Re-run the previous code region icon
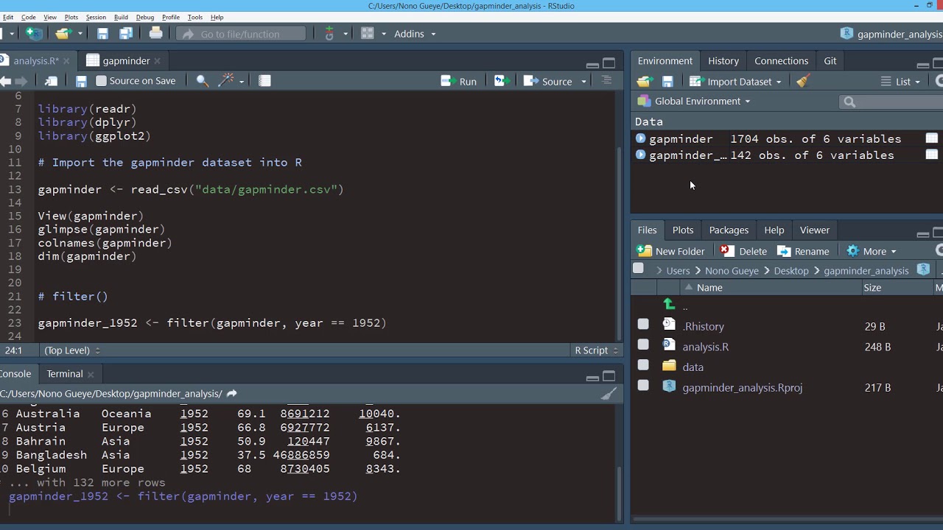This screenshot has width=943, height=530. click(x=501, y=81)
